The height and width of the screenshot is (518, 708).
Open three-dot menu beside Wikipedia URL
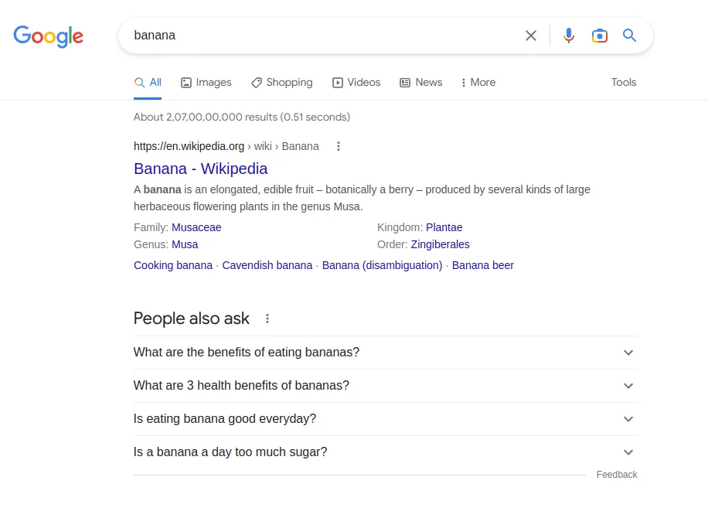coord(339,146)
